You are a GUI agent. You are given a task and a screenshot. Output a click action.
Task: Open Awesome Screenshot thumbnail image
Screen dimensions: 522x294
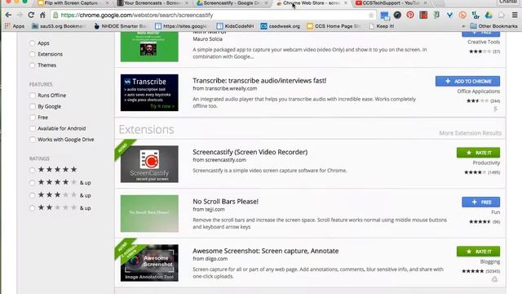(x=149, y=263)
